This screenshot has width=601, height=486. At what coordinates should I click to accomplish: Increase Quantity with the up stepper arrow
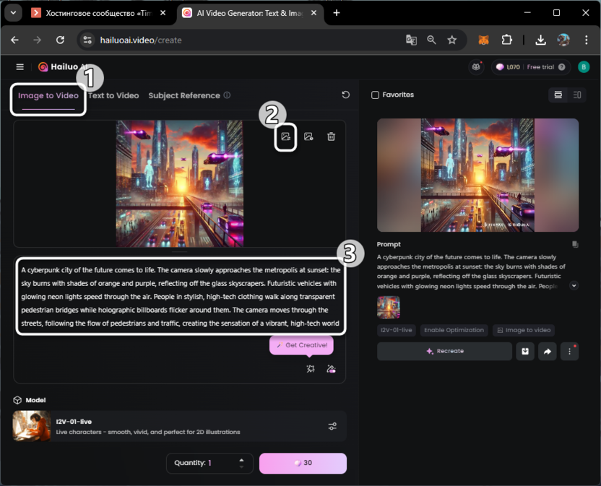coord(241,459)
